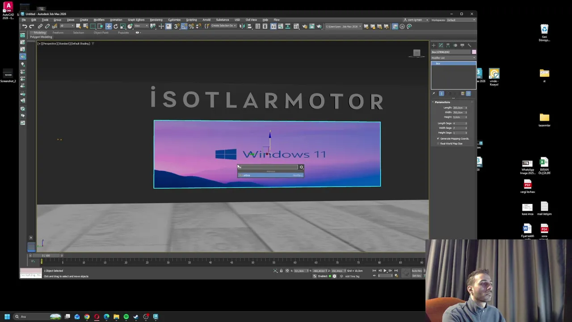Click the Length Segs spinner arrows
The width and height of the screenshot is (572, 322).
click(466, 123)
